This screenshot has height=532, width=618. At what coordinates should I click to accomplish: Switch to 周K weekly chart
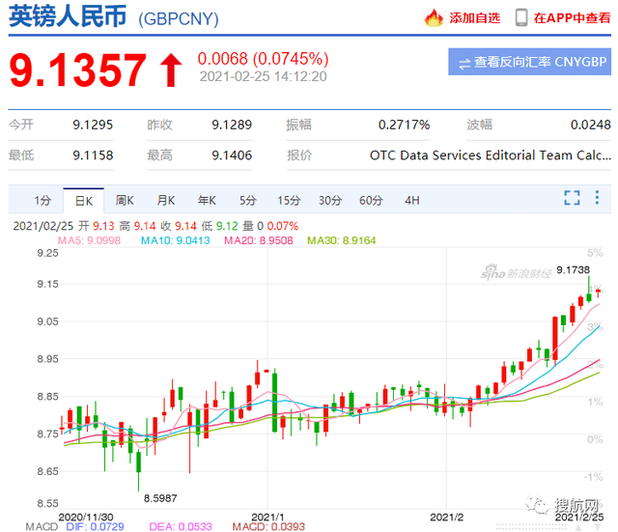point(125,201)
